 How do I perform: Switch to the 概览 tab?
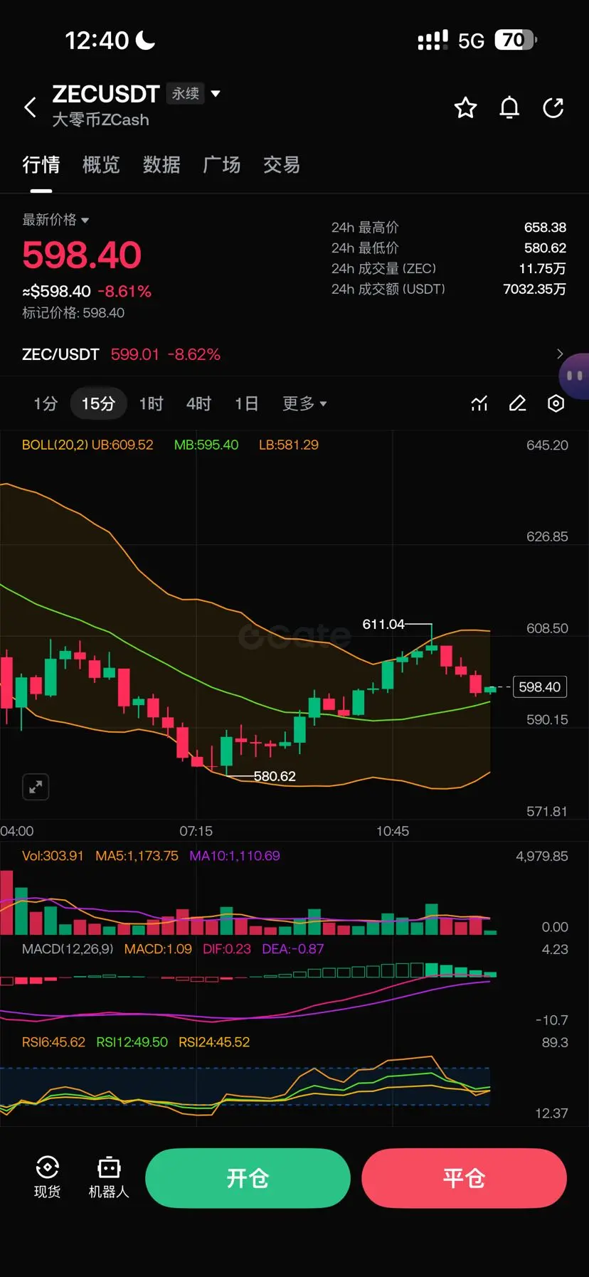(x=101, y=165)
